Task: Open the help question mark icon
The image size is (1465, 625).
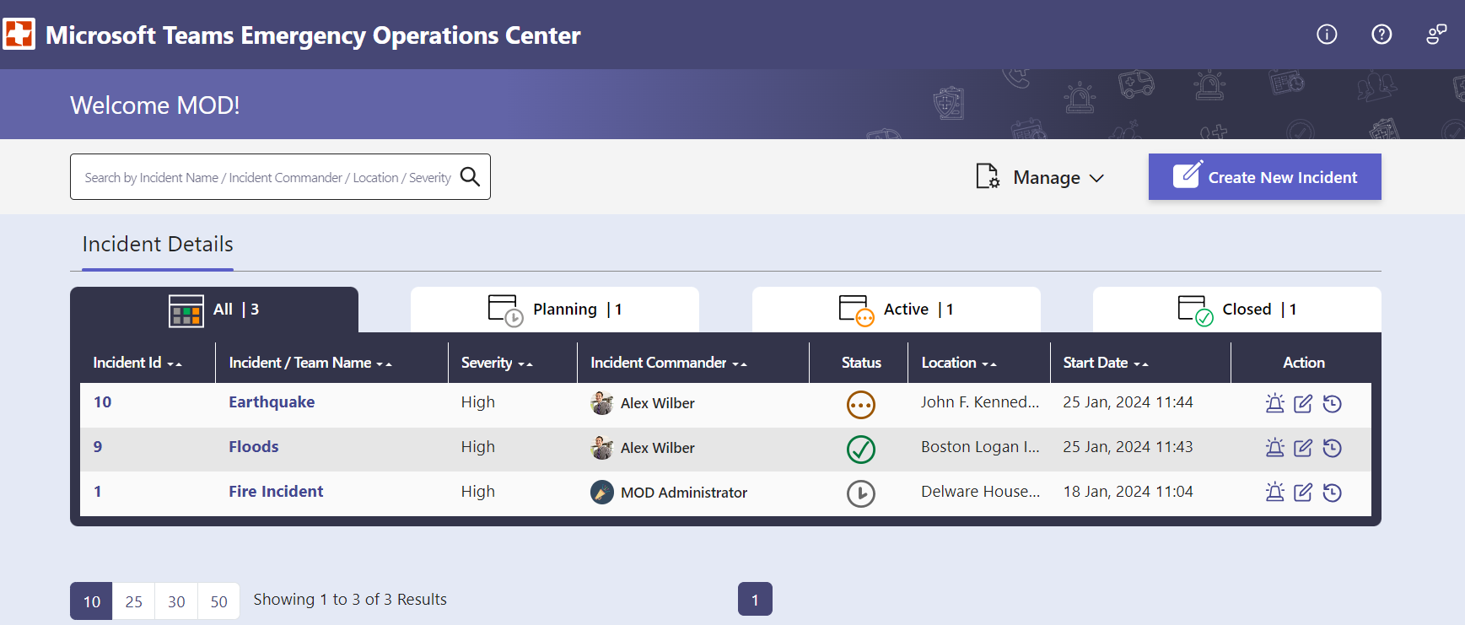Action: tap(1382, 35)
